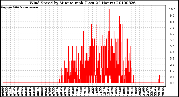Select the "5.0" y-axis label

pyautogui.click(x=172, y=46)
